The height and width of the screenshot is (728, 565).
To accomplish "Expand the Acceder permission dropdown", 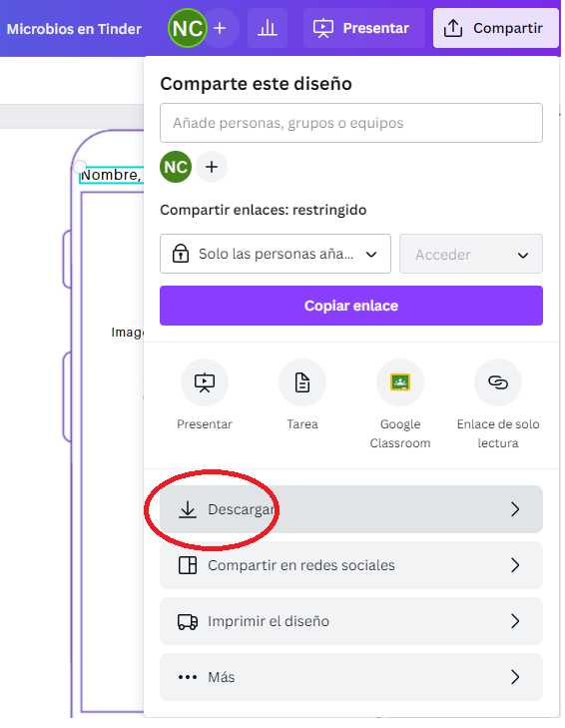I will pyautogui.click(x=471, y=254).
